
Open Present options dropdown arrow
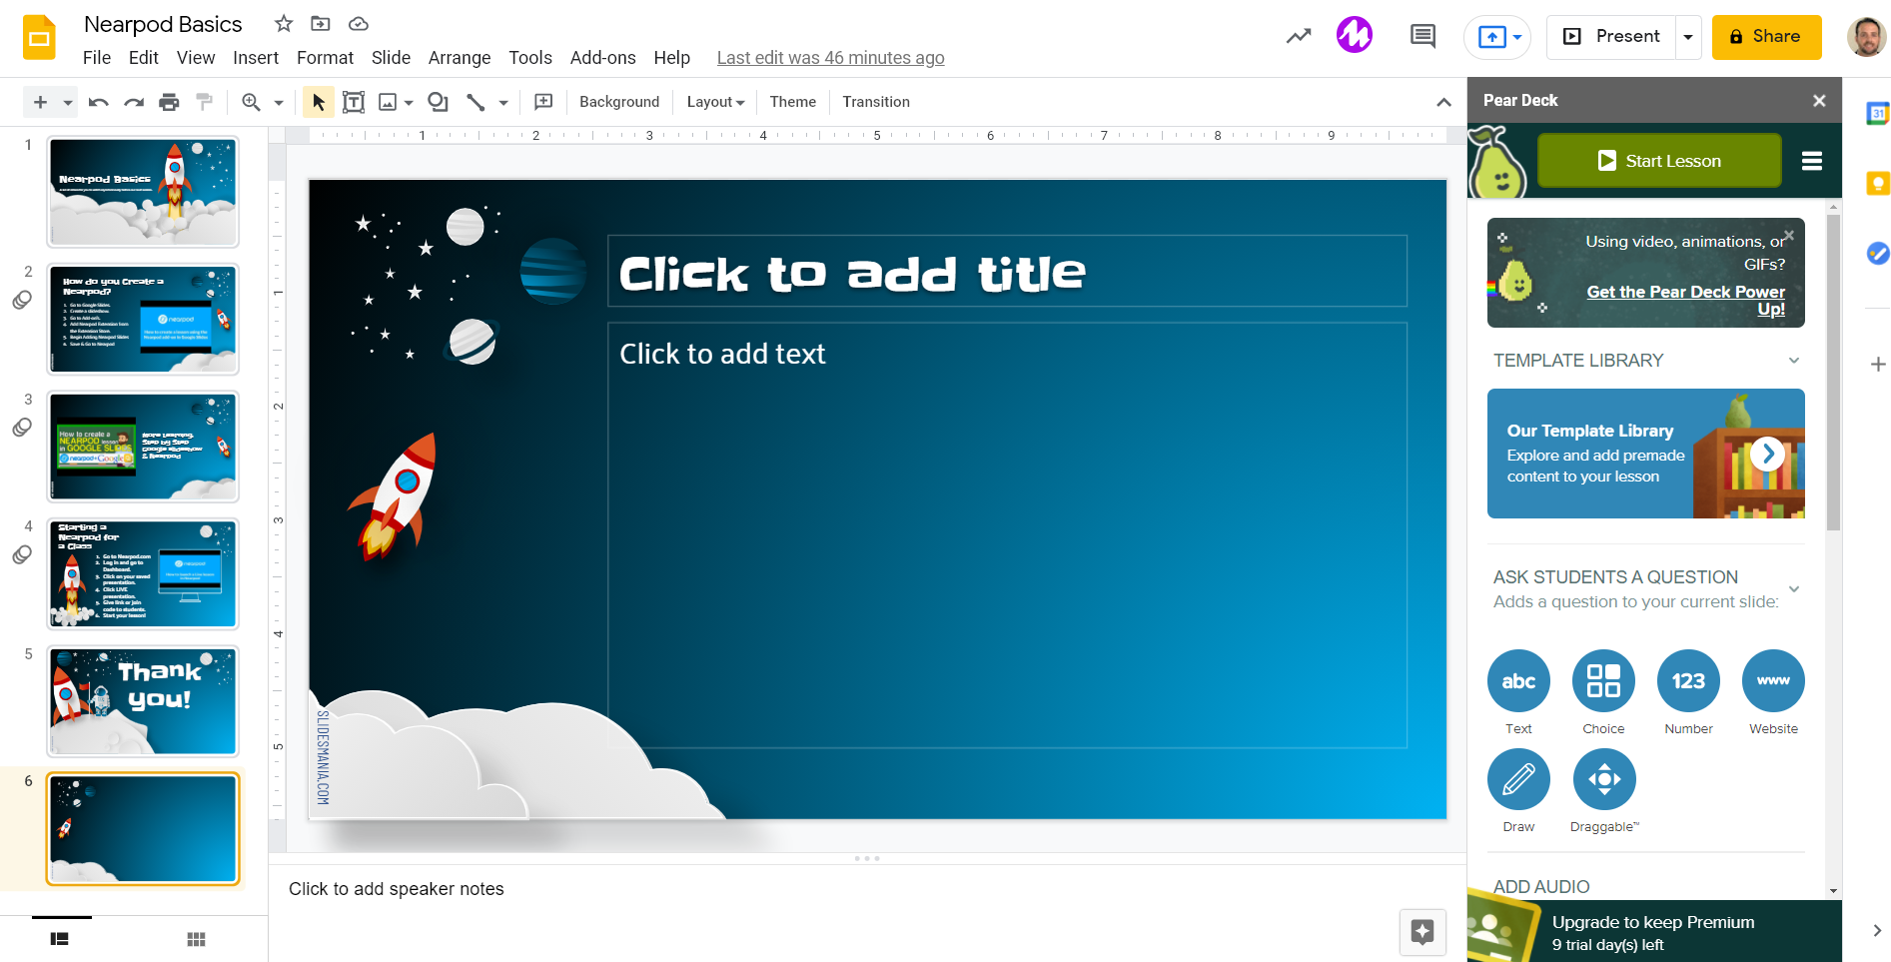[1688, 37]
